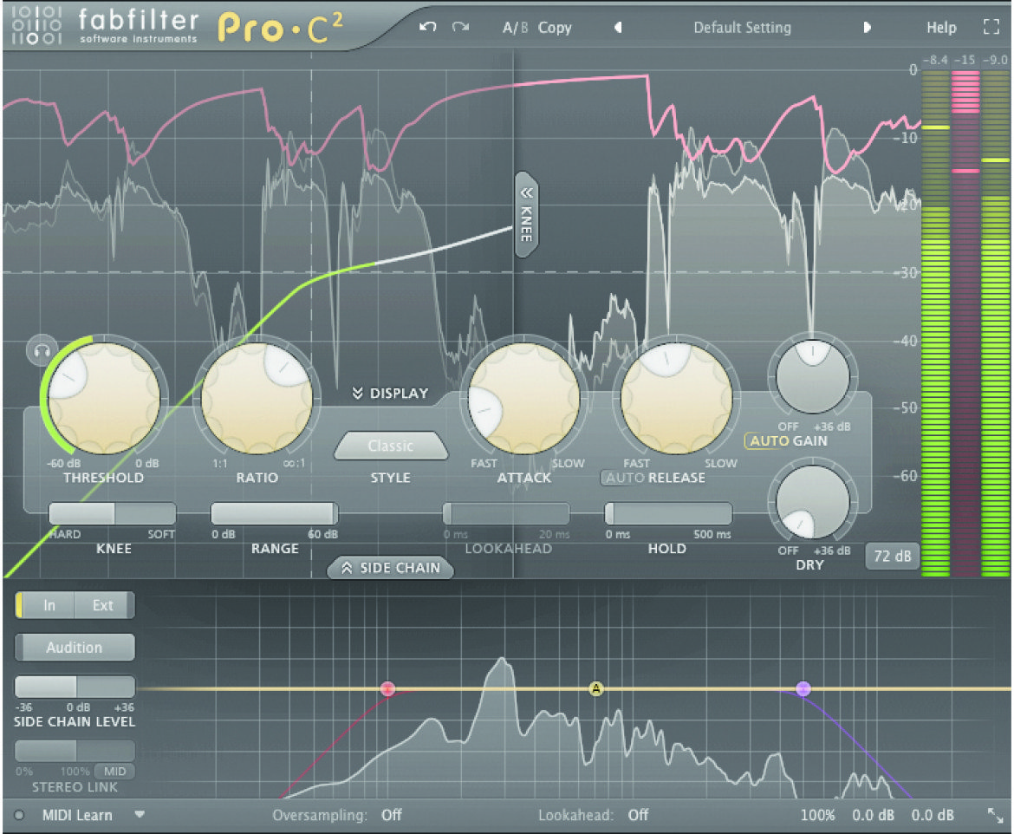
Task: Open the MIDI Learn dropdown arrow
Action: [x=140, y=815]
